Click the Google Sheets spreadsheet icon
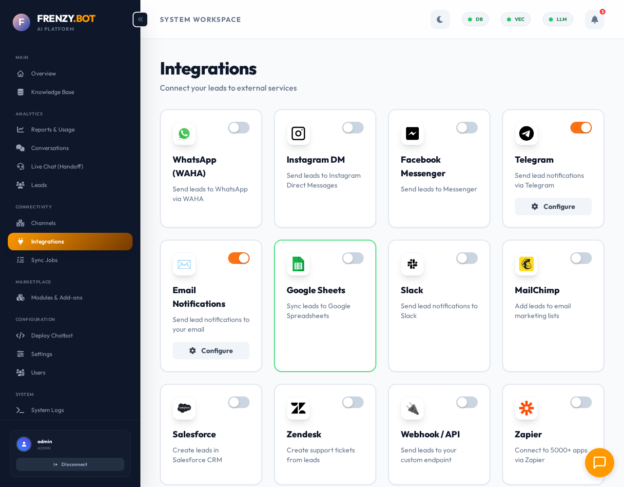Viewport: 624px width, 487px height. click(x=298, y=264)
